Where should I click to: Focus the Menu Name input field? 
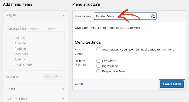click(125, 16)
